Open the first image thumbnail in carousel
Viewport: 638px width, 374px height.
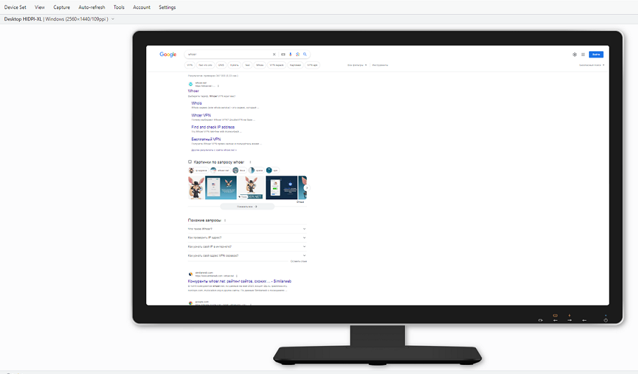point(196,187)
